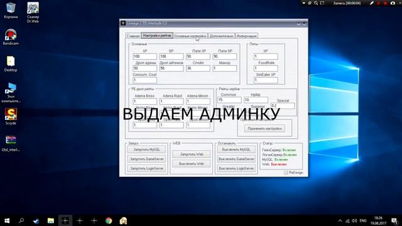
Task: Click the Применить настройки button
Action: pos(264,129)
